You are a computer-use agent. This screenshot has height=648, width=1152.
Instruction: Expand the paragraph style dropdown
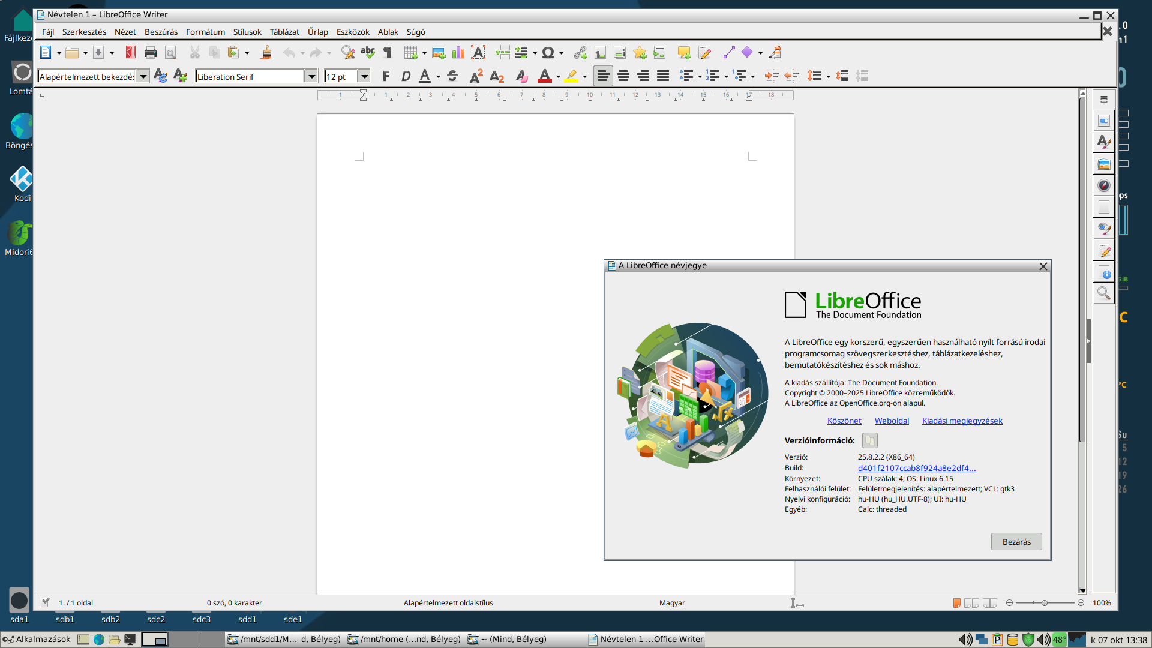click(143, 76)
